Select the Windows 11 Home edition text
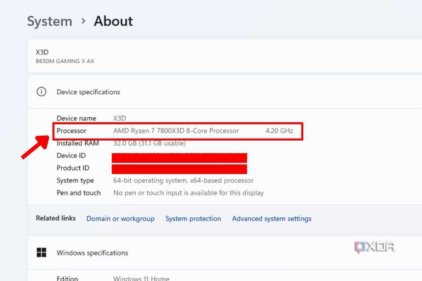Screen dimensions: 422x281 [141, 278]
